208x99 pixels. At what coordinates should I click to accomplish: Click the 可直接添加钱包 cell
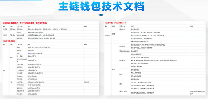pyautogui.click(x=124, y=51)
